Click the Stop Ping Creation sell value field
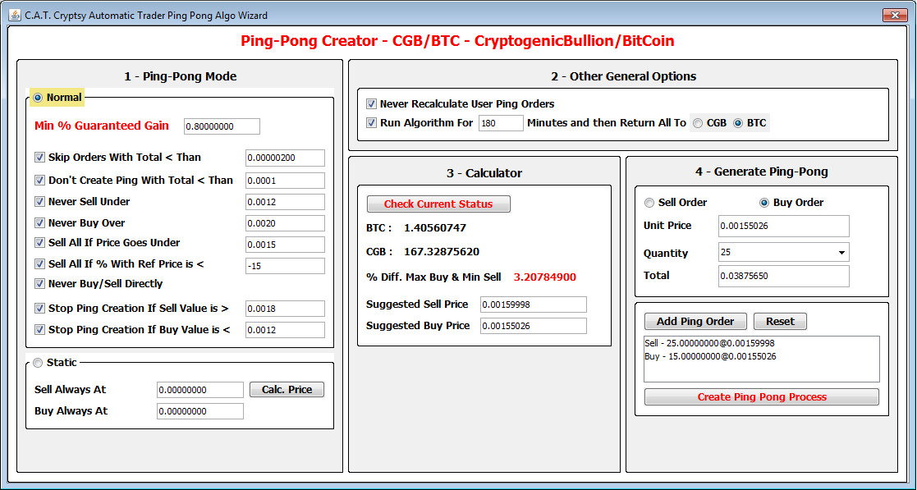 tap(285, 309)
